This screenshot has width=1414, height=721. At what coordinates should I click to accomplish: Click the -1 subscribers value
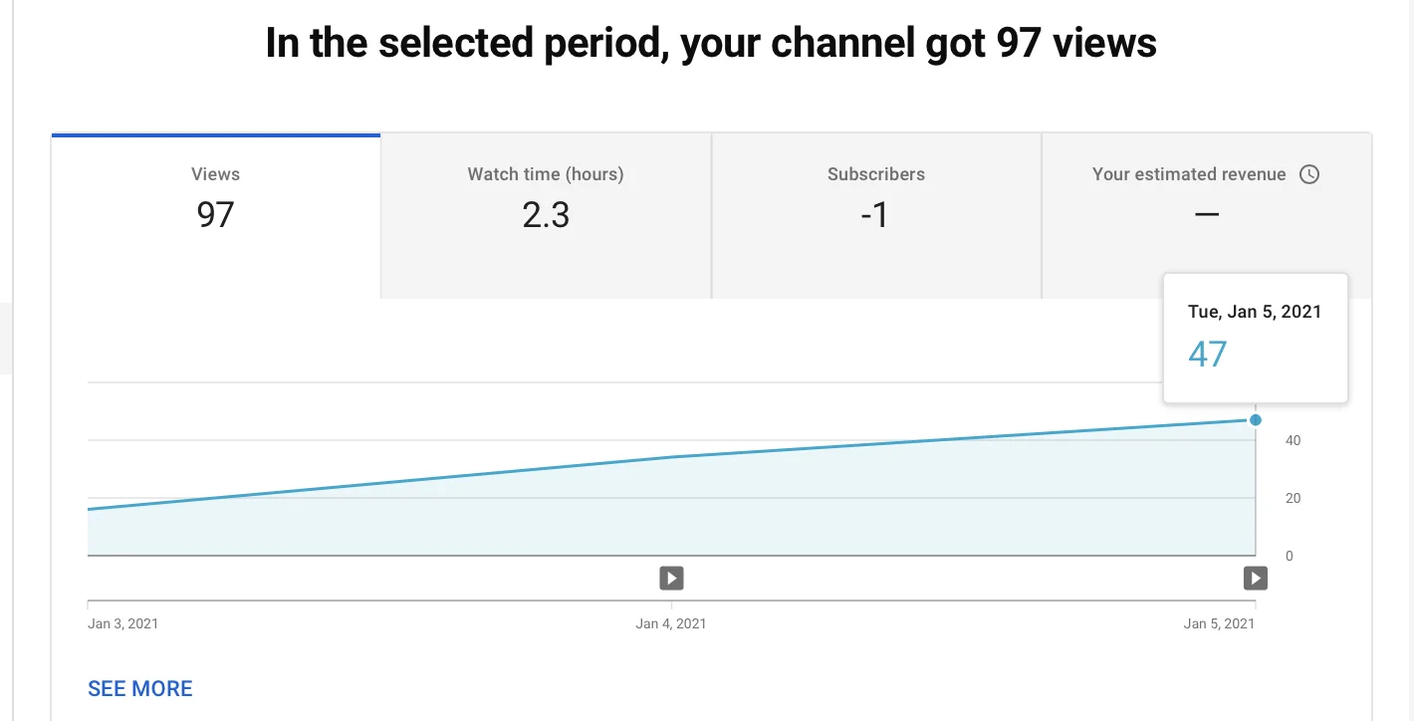pyautogui.click(x=875, y=214)
